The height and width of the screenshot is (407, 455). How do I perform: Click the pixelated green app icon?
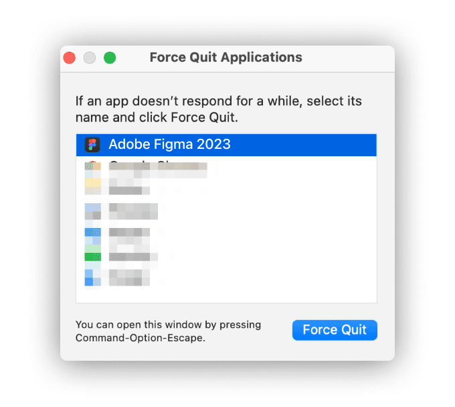(92, 256)
